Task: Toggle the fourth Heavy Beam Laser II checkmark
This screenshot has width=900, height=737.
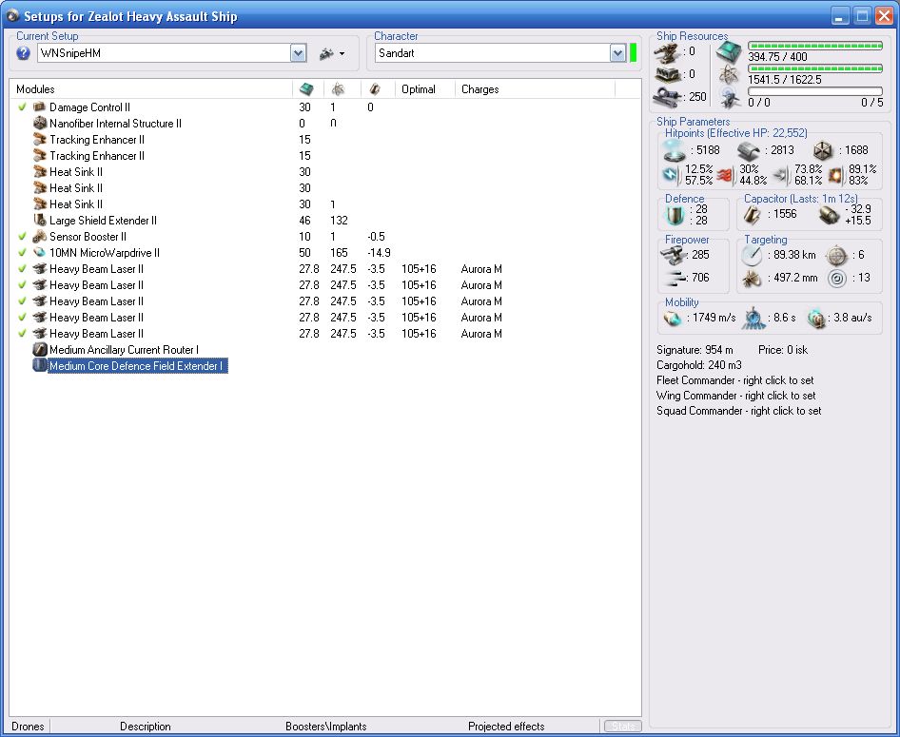Action: pos(23,317)
